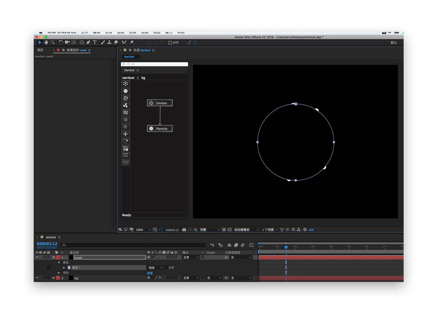The image size is (436, 314).
Task: Click the Emitter node
Action: point(160,103)
